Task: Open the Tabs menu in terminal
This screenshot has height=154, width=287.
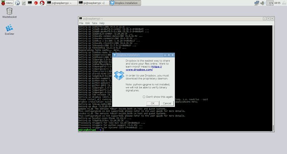Action: (x=95, y=23)
